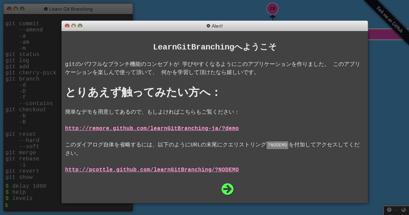Click 'git revert' in the command list
Screen dimensions: 409x215
coord(22,171)
